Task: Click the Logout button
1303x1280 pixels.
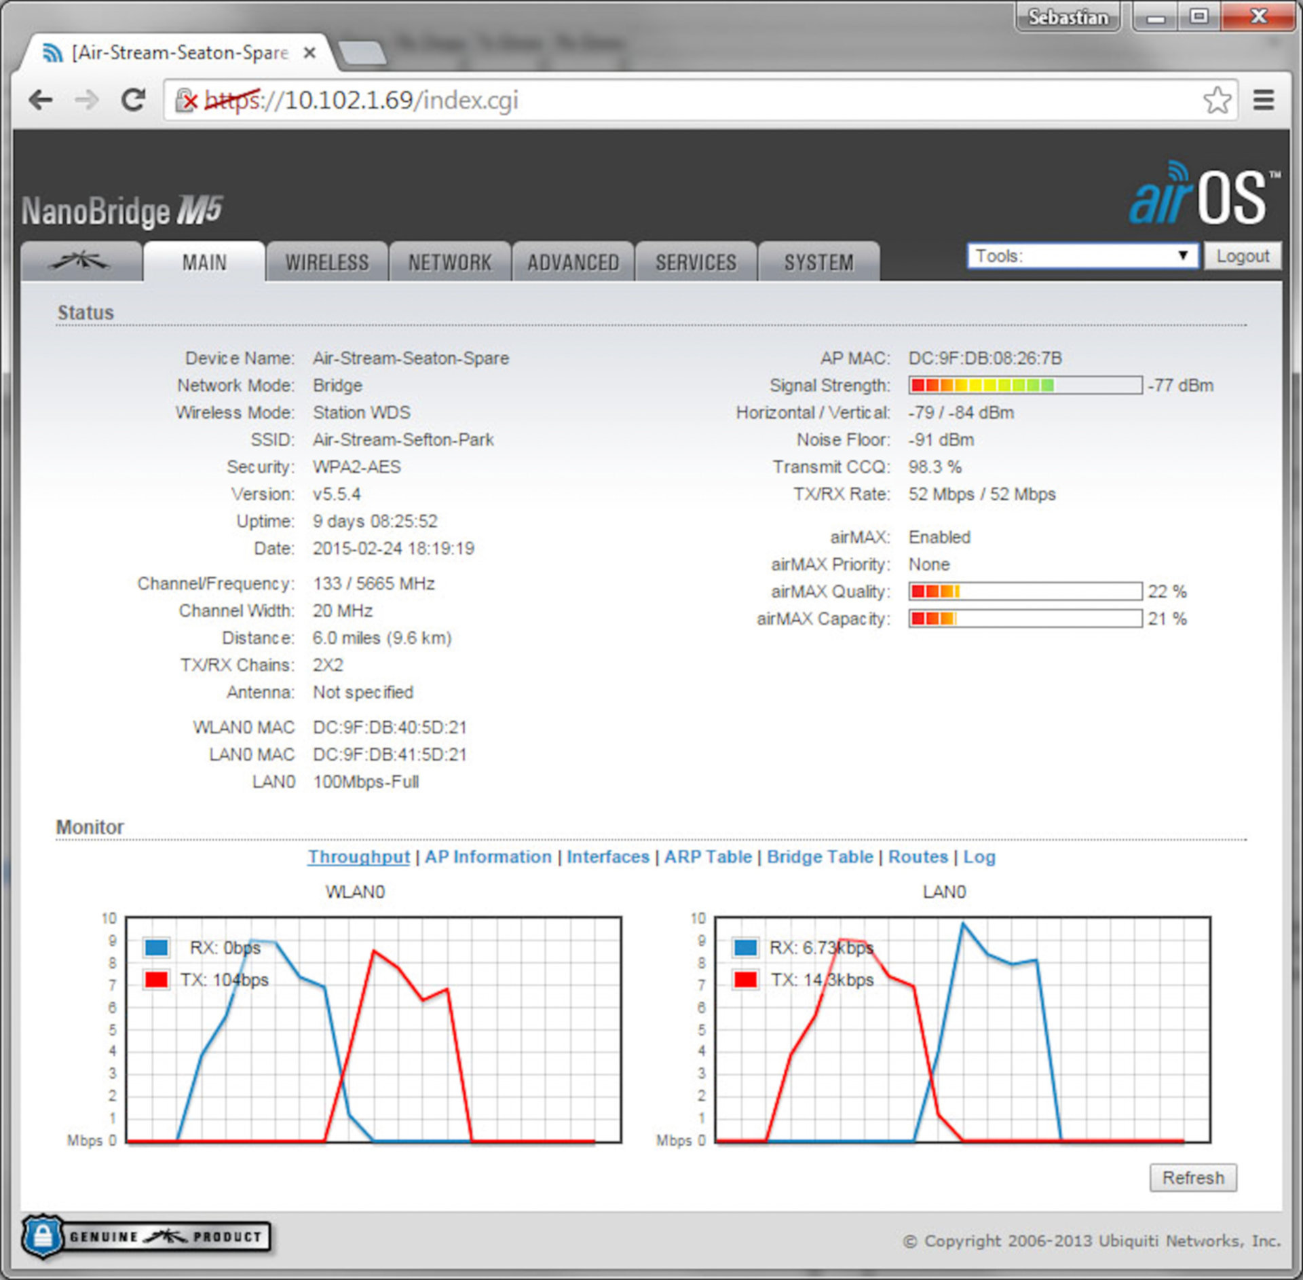Action: pyautogui.click(x=1243, y=256)
